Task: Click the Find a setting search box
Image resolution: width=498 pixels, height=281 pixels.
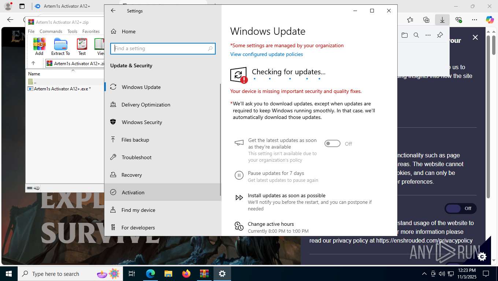Action: click(163, 48)
